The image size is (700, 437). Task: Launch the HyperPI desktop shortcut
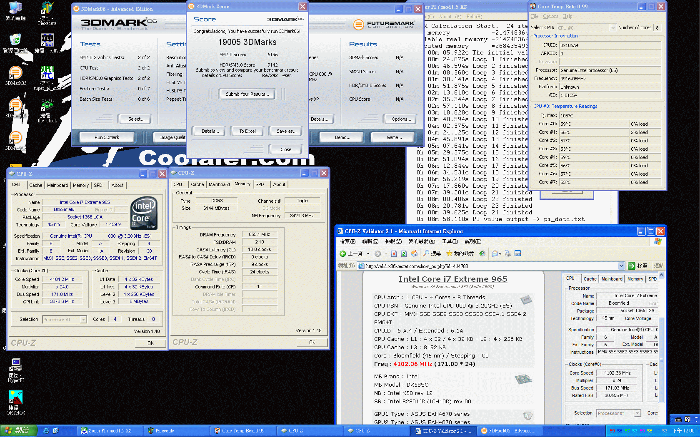tap(16, 370)
